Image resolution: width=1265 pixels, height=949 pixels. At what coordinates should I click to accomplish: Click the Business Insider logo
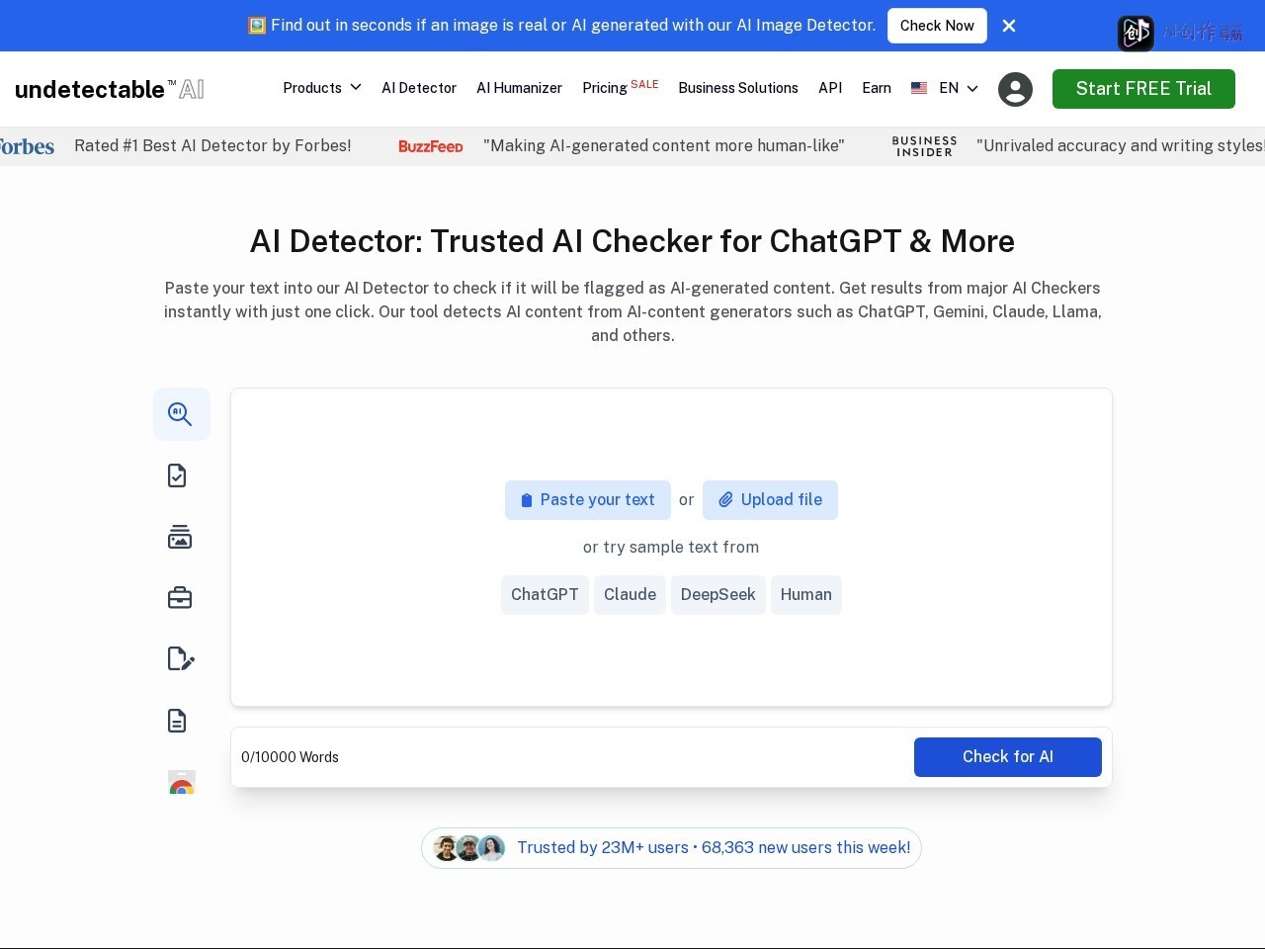tap(924, 146)
